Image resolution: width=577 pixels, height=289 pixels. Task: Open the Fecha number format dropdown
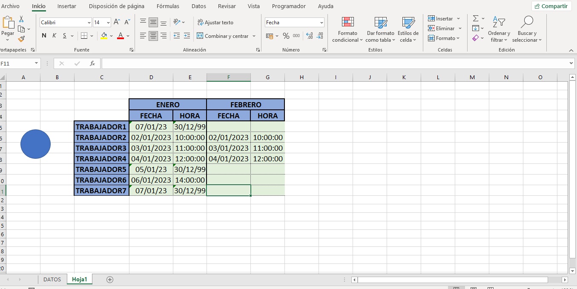tap(322, 22)
